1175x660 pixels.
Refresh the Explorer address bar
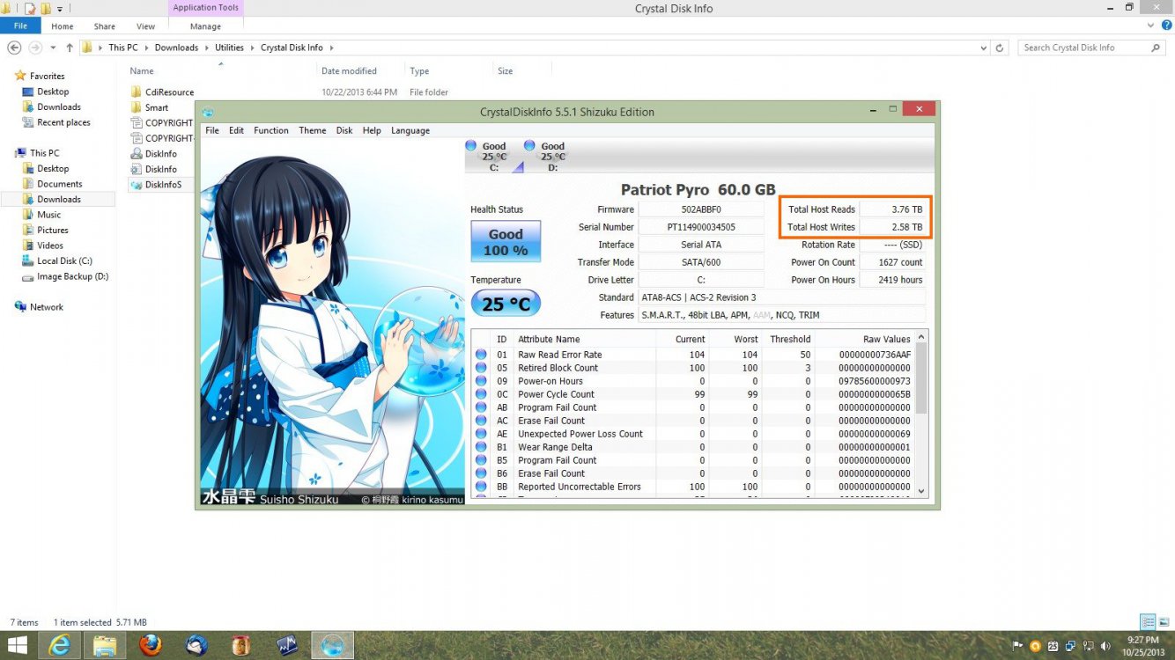tap(1001, 48)
